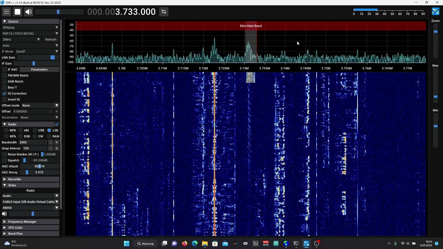Enable Noise blanker checkbox
This screenshot has width=443, height=249.
4,154
